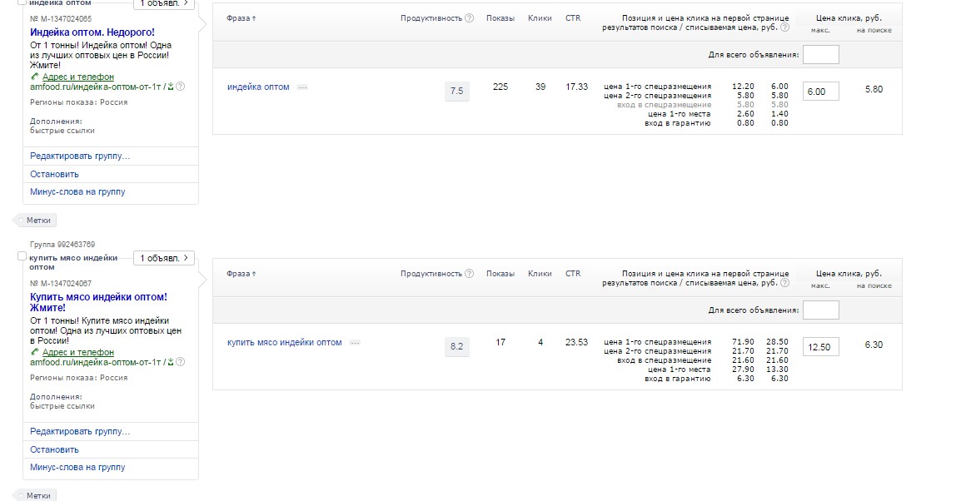Click the help icon after the first ad's amfood.ru URL
961x501 pixels.
click(x=181, y=86)
